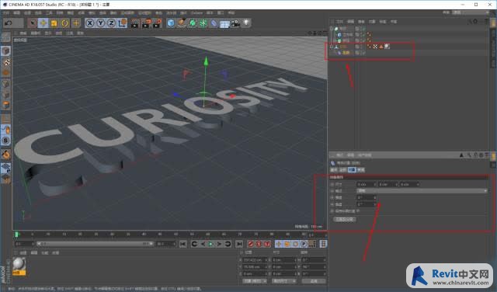
Task: Click the Object Manager search magnifier icon
Action: pyautogui.click(x=470, y=22)
